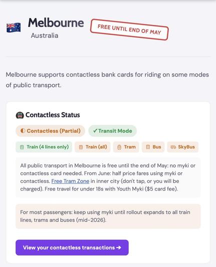Click the myki rollout notice box
This screenshot has height=267, width=216.
click(108, 216)
